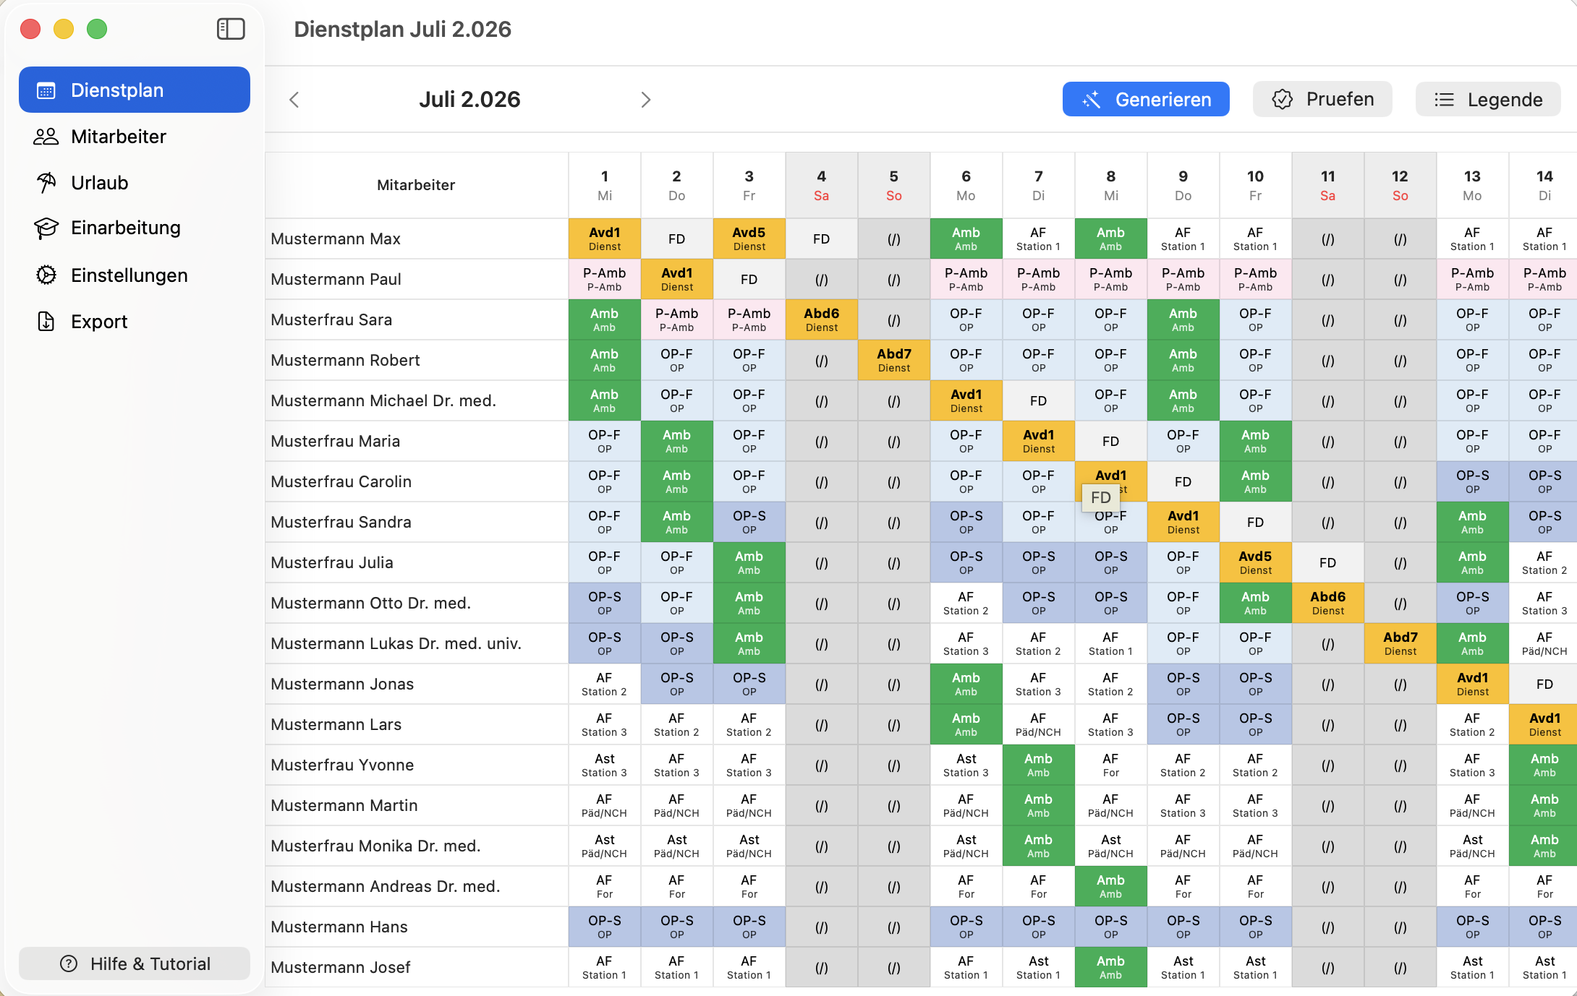Click the Einarbeitung graduation cap icon
This screenshot has width=1577, height=996.
click(x=46, y=228)
